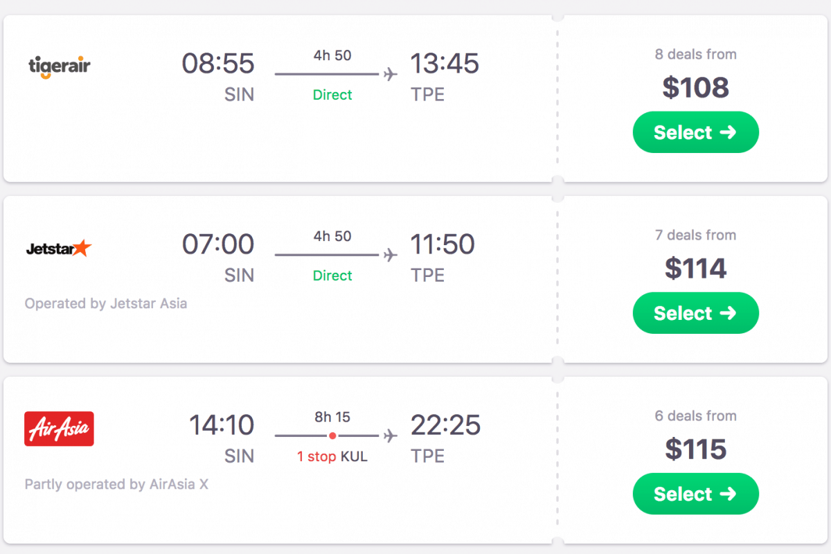The height and width of the screenshot is (554, 831).
Task: Select the $115 AirAsia deal
Action: click(x=695, y=494)
